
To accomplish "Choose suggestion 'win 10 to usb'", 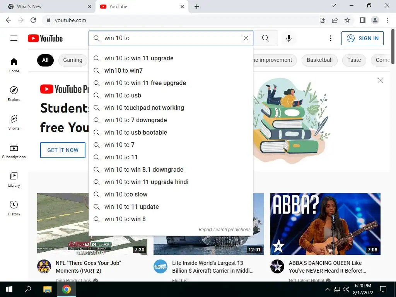I will 171,96.
